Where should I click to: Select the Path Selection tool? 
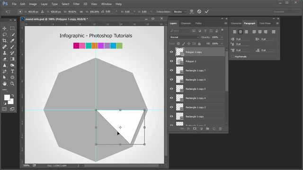point(4,77)
